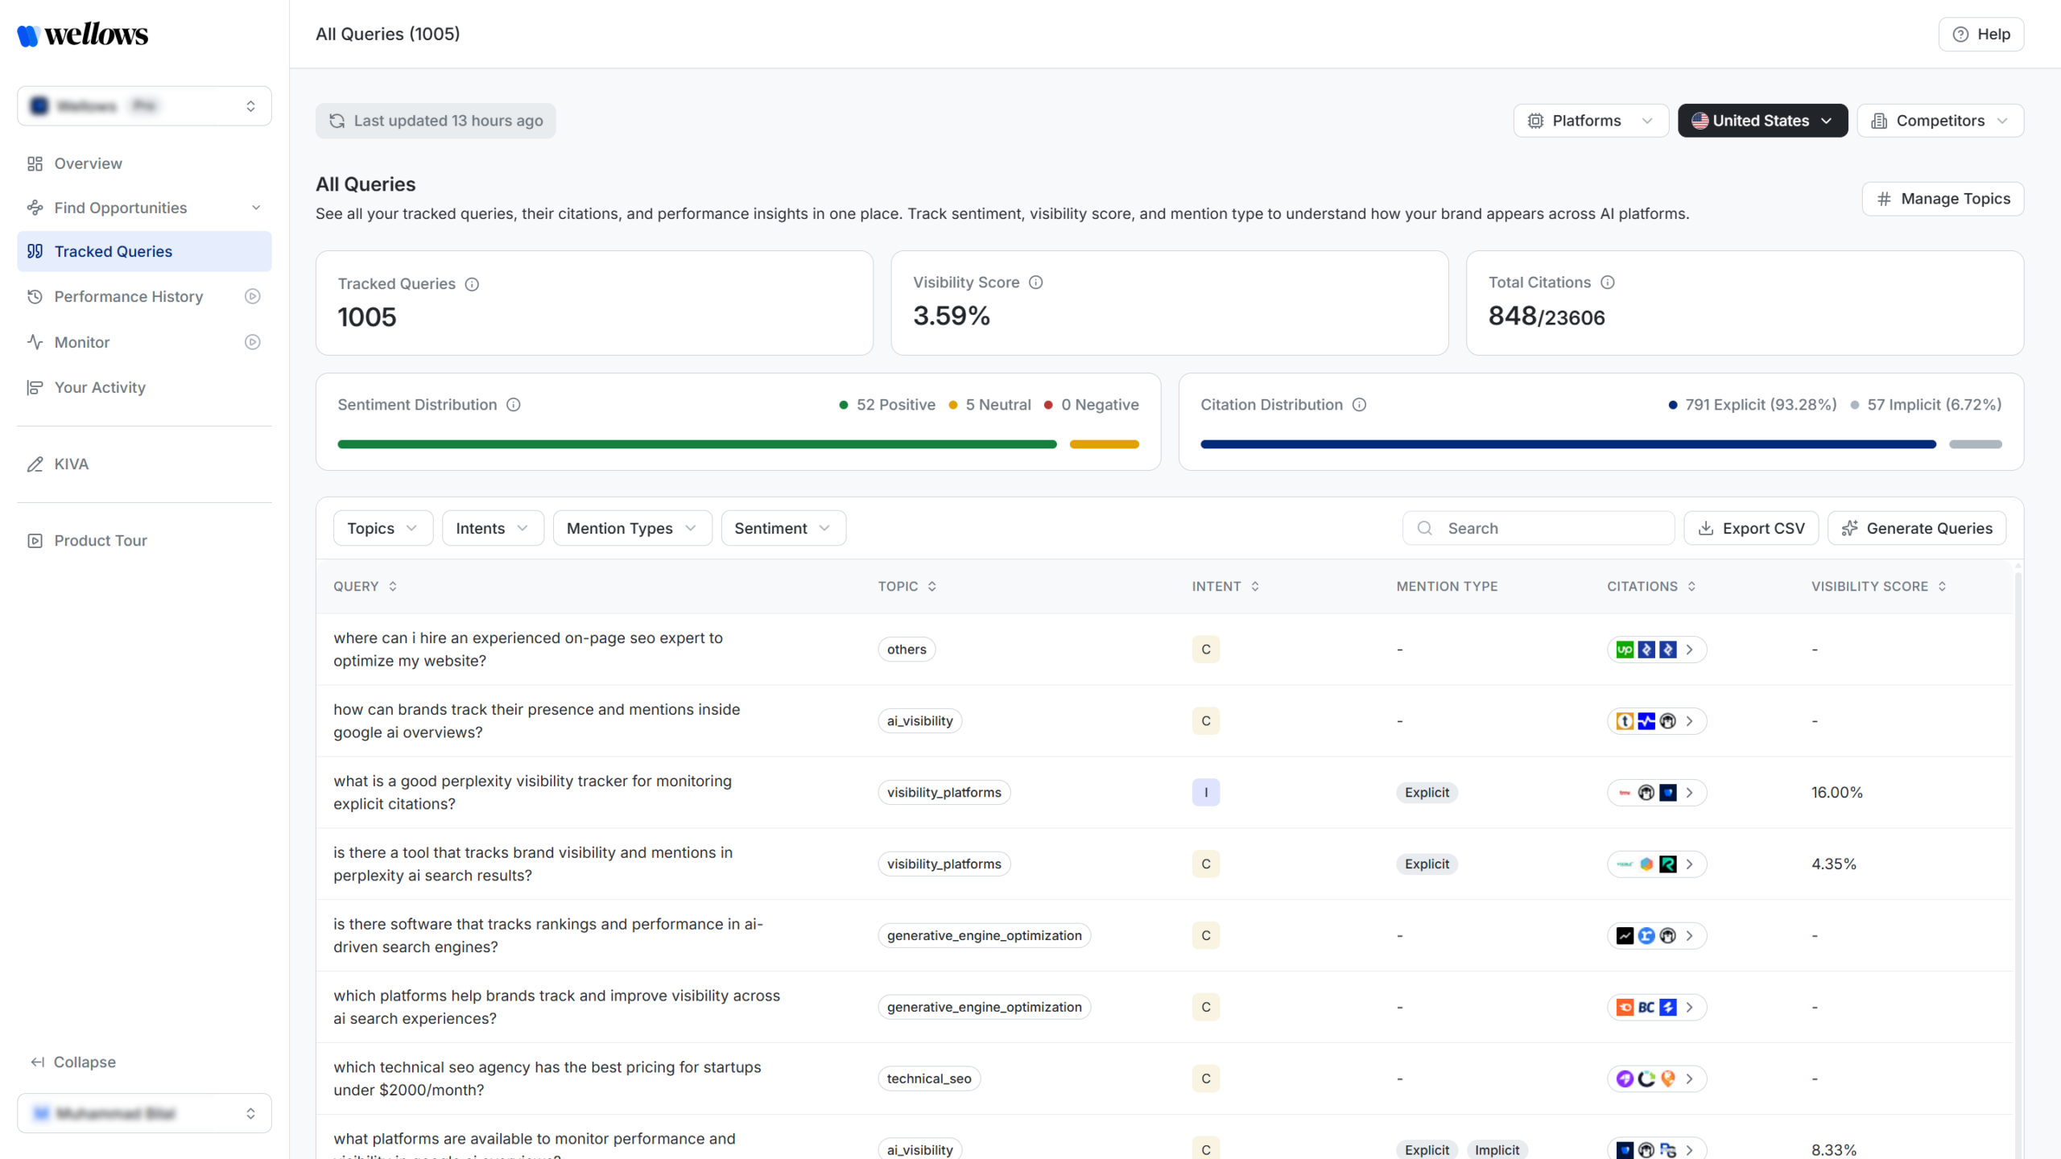Viewport: 2061px width, 1159px height.
Task: Sort the table by the Query column
Action: 393,587
